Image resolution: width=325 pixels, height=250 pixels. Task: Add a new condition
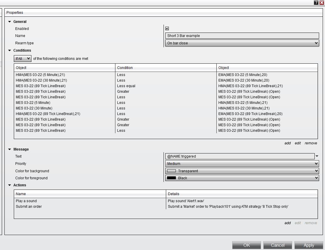[287, 143]
